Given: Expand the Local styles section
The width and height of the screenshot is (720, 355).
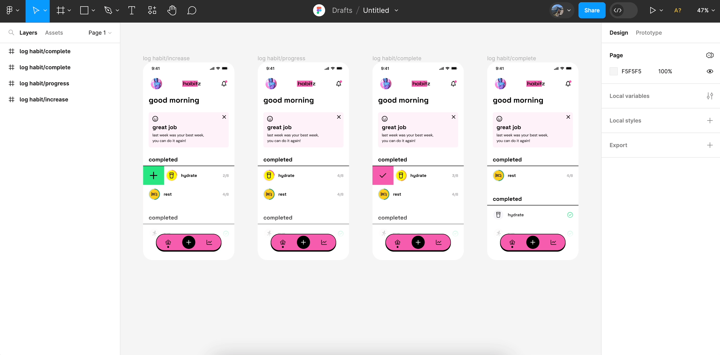Looking at the screenshot, I should [x=709, y=120].
